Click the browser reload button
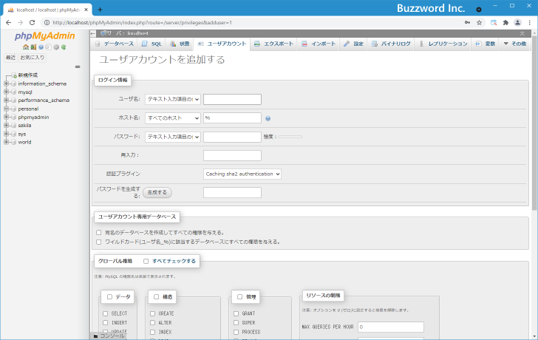 [x=32, y=23]
